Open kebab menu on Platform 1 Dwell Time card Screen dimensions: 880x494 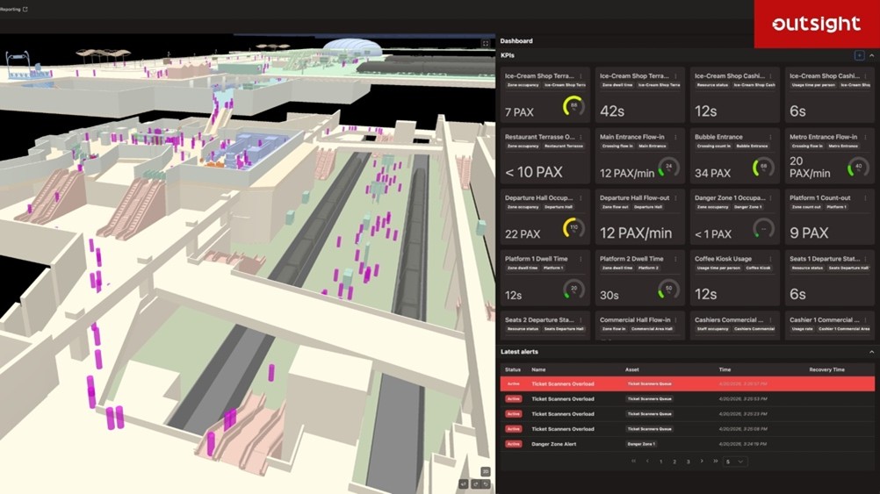[x=581, y=259]
